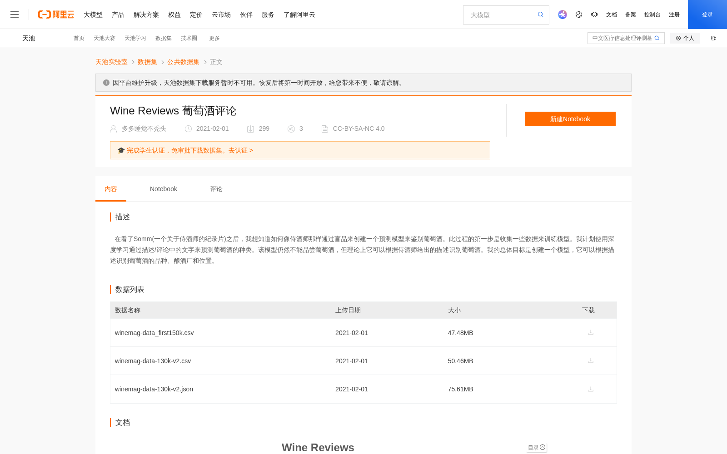
Task: Click the fullscreen expand icon
Action: point(713,38)
